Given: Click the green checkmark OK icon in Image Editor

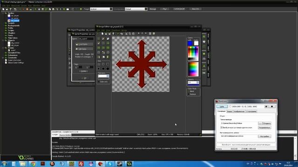Looking at the screenshot, I should (x=98, y=34).
